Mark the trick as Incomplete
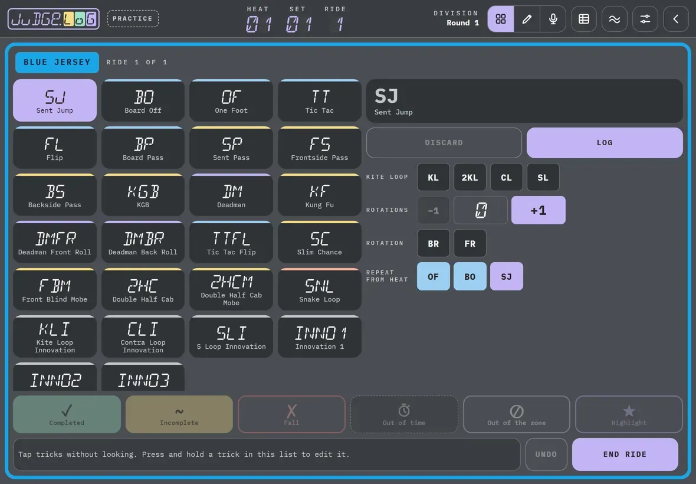 [179, 414]
